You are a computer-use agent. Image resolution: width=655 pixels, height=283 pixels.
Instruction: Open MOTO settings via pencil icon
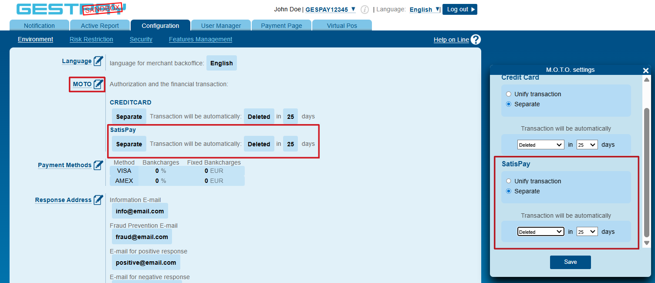pyautogui.click(x=98, y=84)
